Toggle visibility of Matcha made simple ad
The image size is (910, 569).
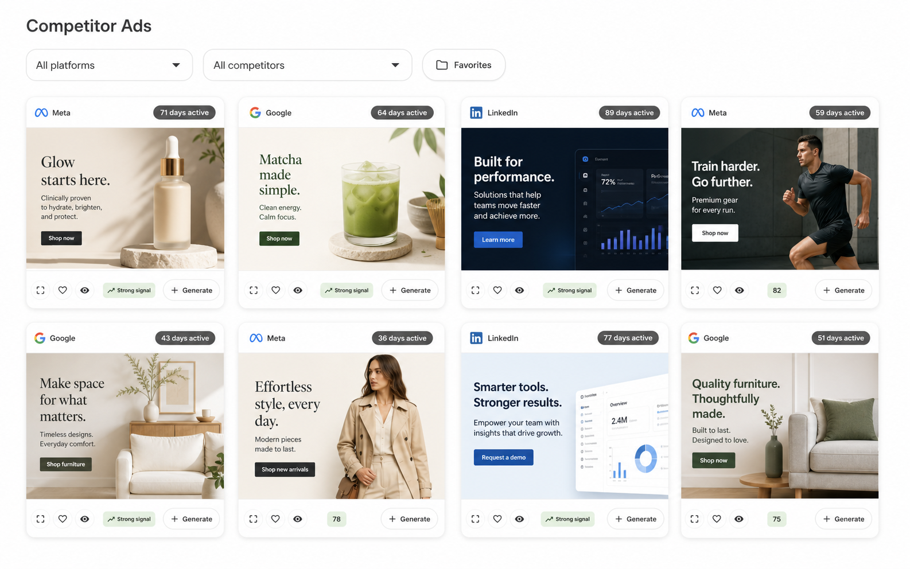click(298, 290)
